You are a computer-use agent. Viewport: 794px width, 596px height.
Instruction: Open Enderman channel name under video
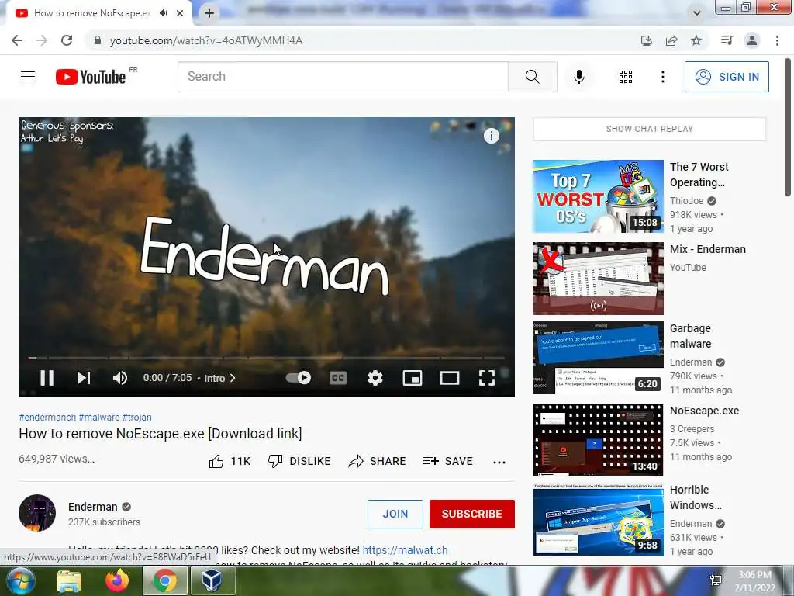point(93,507)
